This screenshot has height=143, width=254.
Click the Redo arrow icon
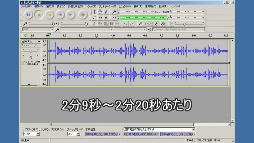click(x=131, y=24)
